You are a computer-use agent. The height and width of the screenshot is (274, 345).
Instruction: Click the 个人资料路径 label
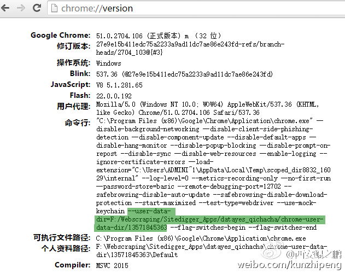point(66,248)
